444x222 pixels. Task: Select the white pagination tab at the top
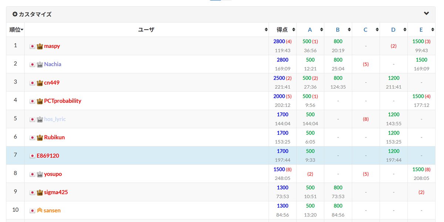226,1
